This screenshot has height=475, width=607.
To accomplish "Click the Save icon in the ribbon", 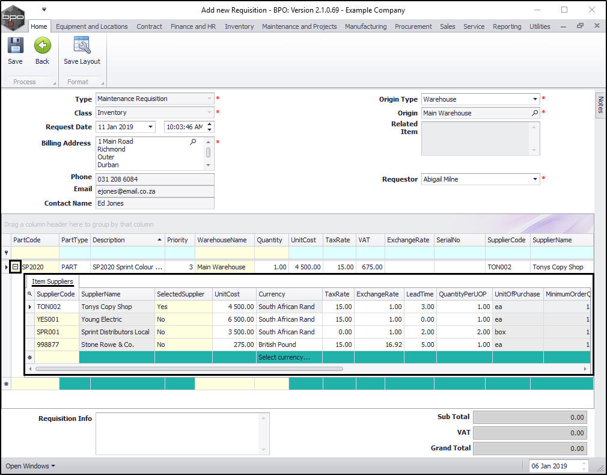I will [15, 46].
